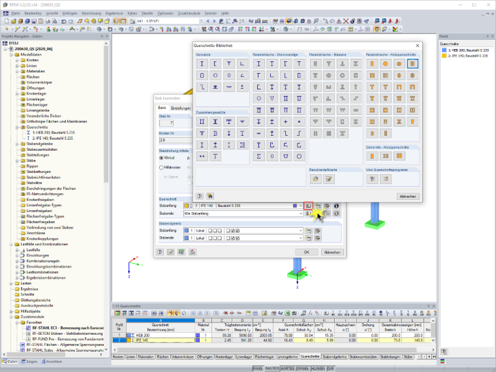
Task: Open help in cross-section library dialog
Action: coord(200,196)
